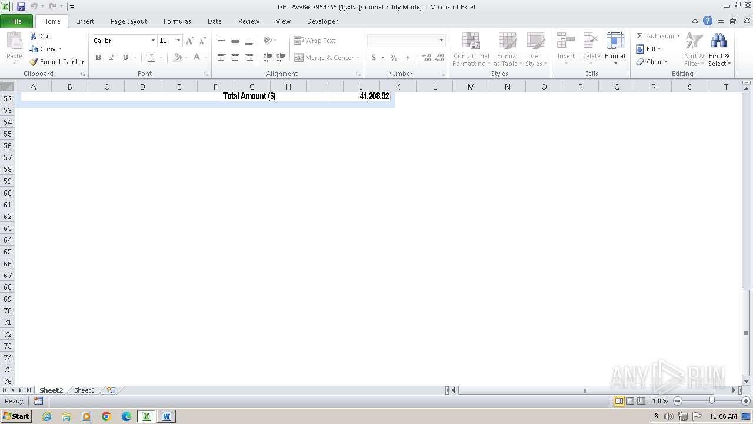
Task: Open Windows Start menu
Action: pyautogui.click(x=16, y=416)
